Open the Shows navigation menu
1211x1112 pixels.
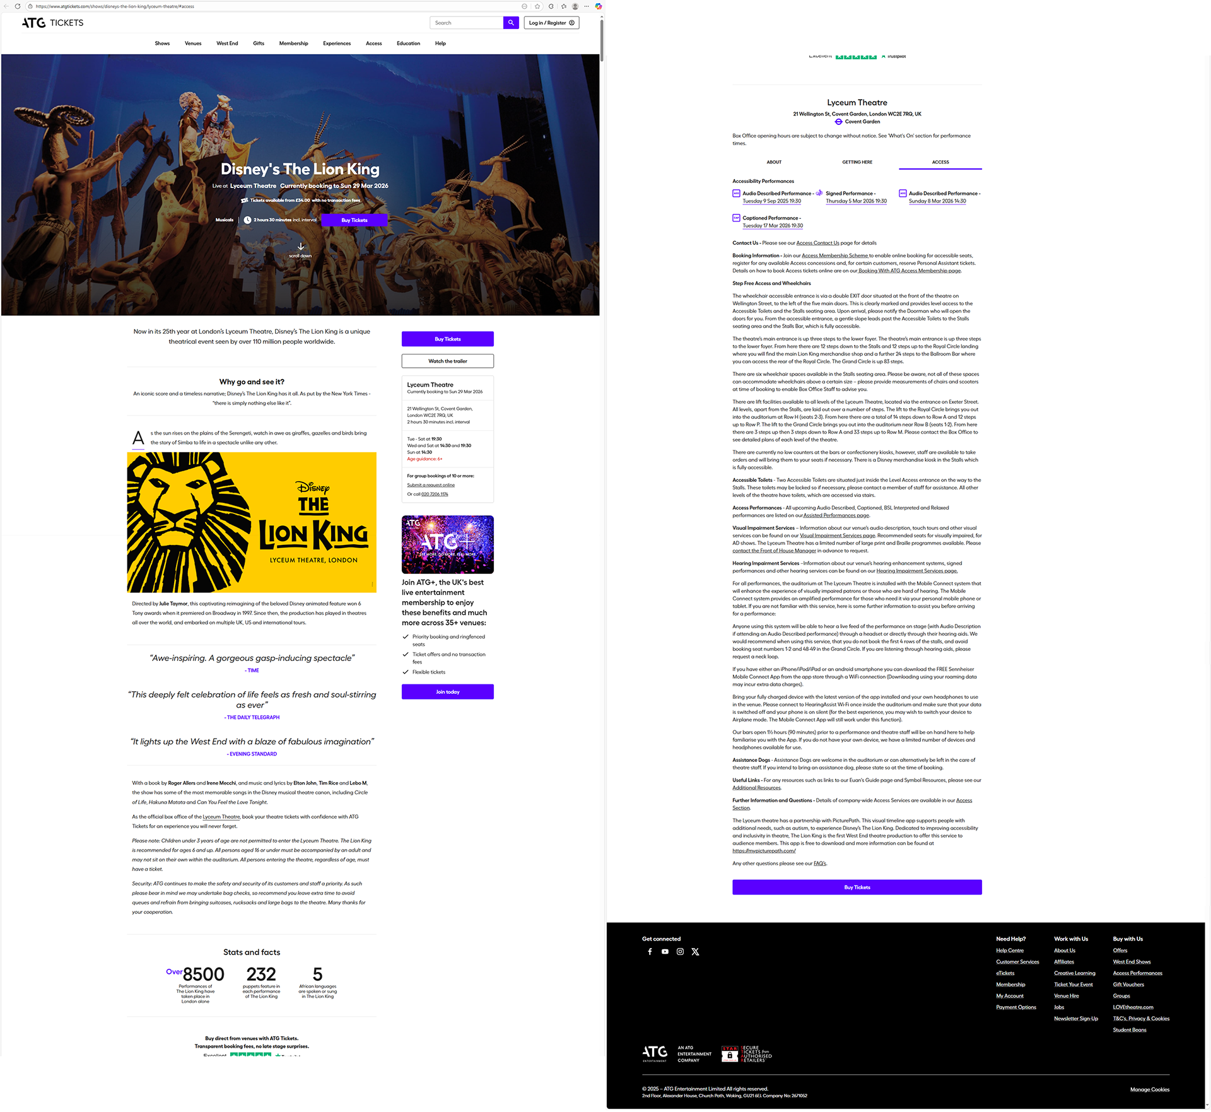[162, 44]
